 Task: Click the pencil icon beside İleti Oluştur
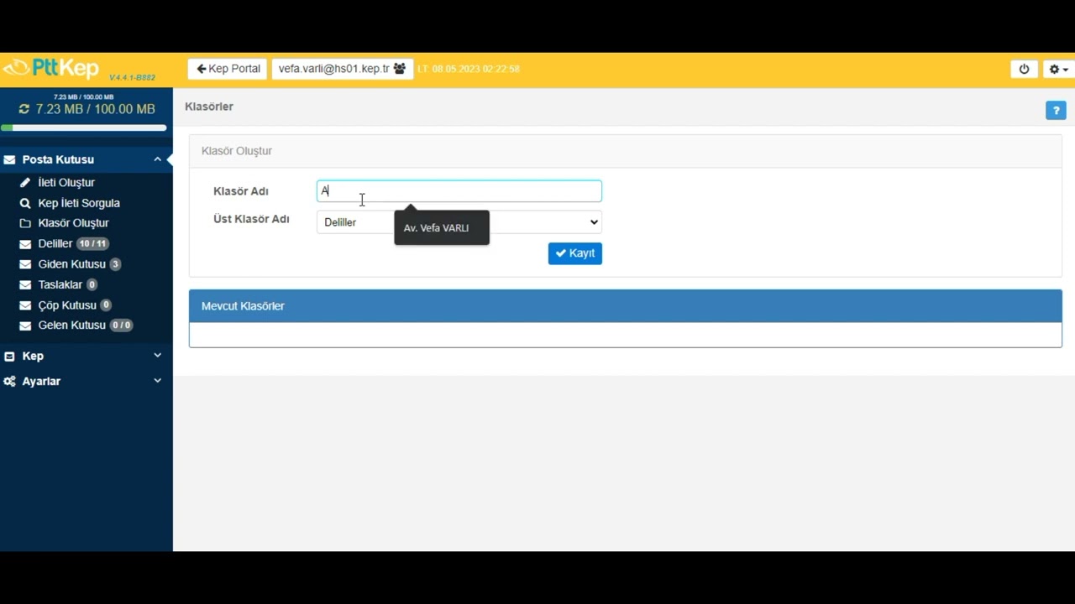(x=25, y=182)
